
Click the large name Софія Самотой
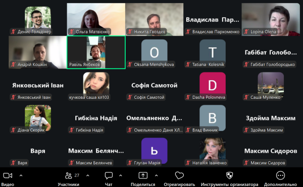(154, 85)
